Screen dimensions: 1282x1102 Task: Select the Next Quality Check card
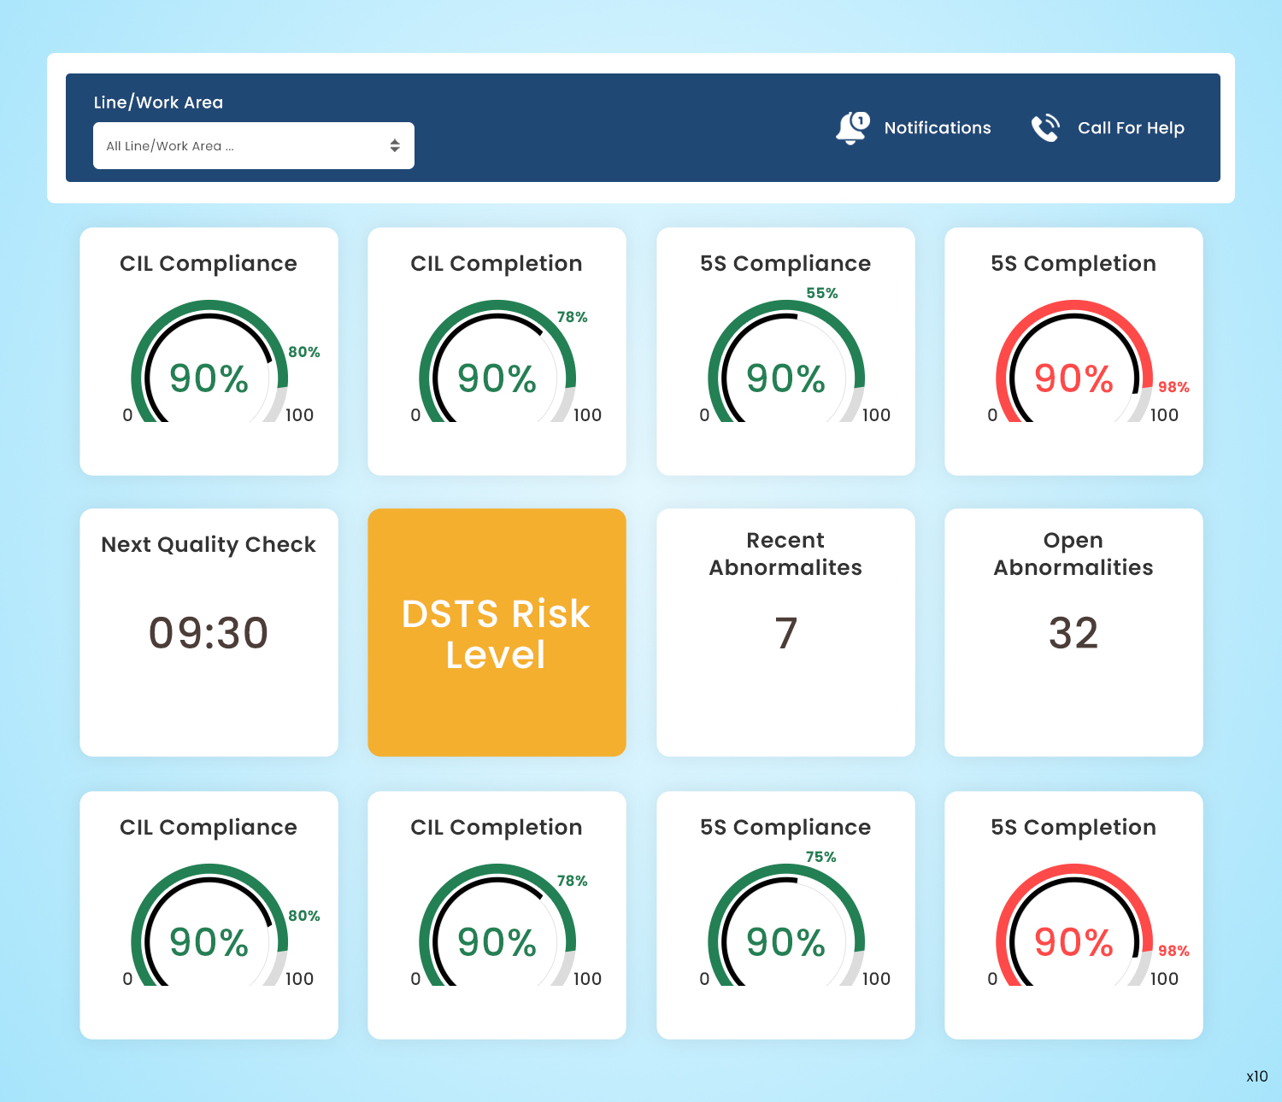(209, 544)
